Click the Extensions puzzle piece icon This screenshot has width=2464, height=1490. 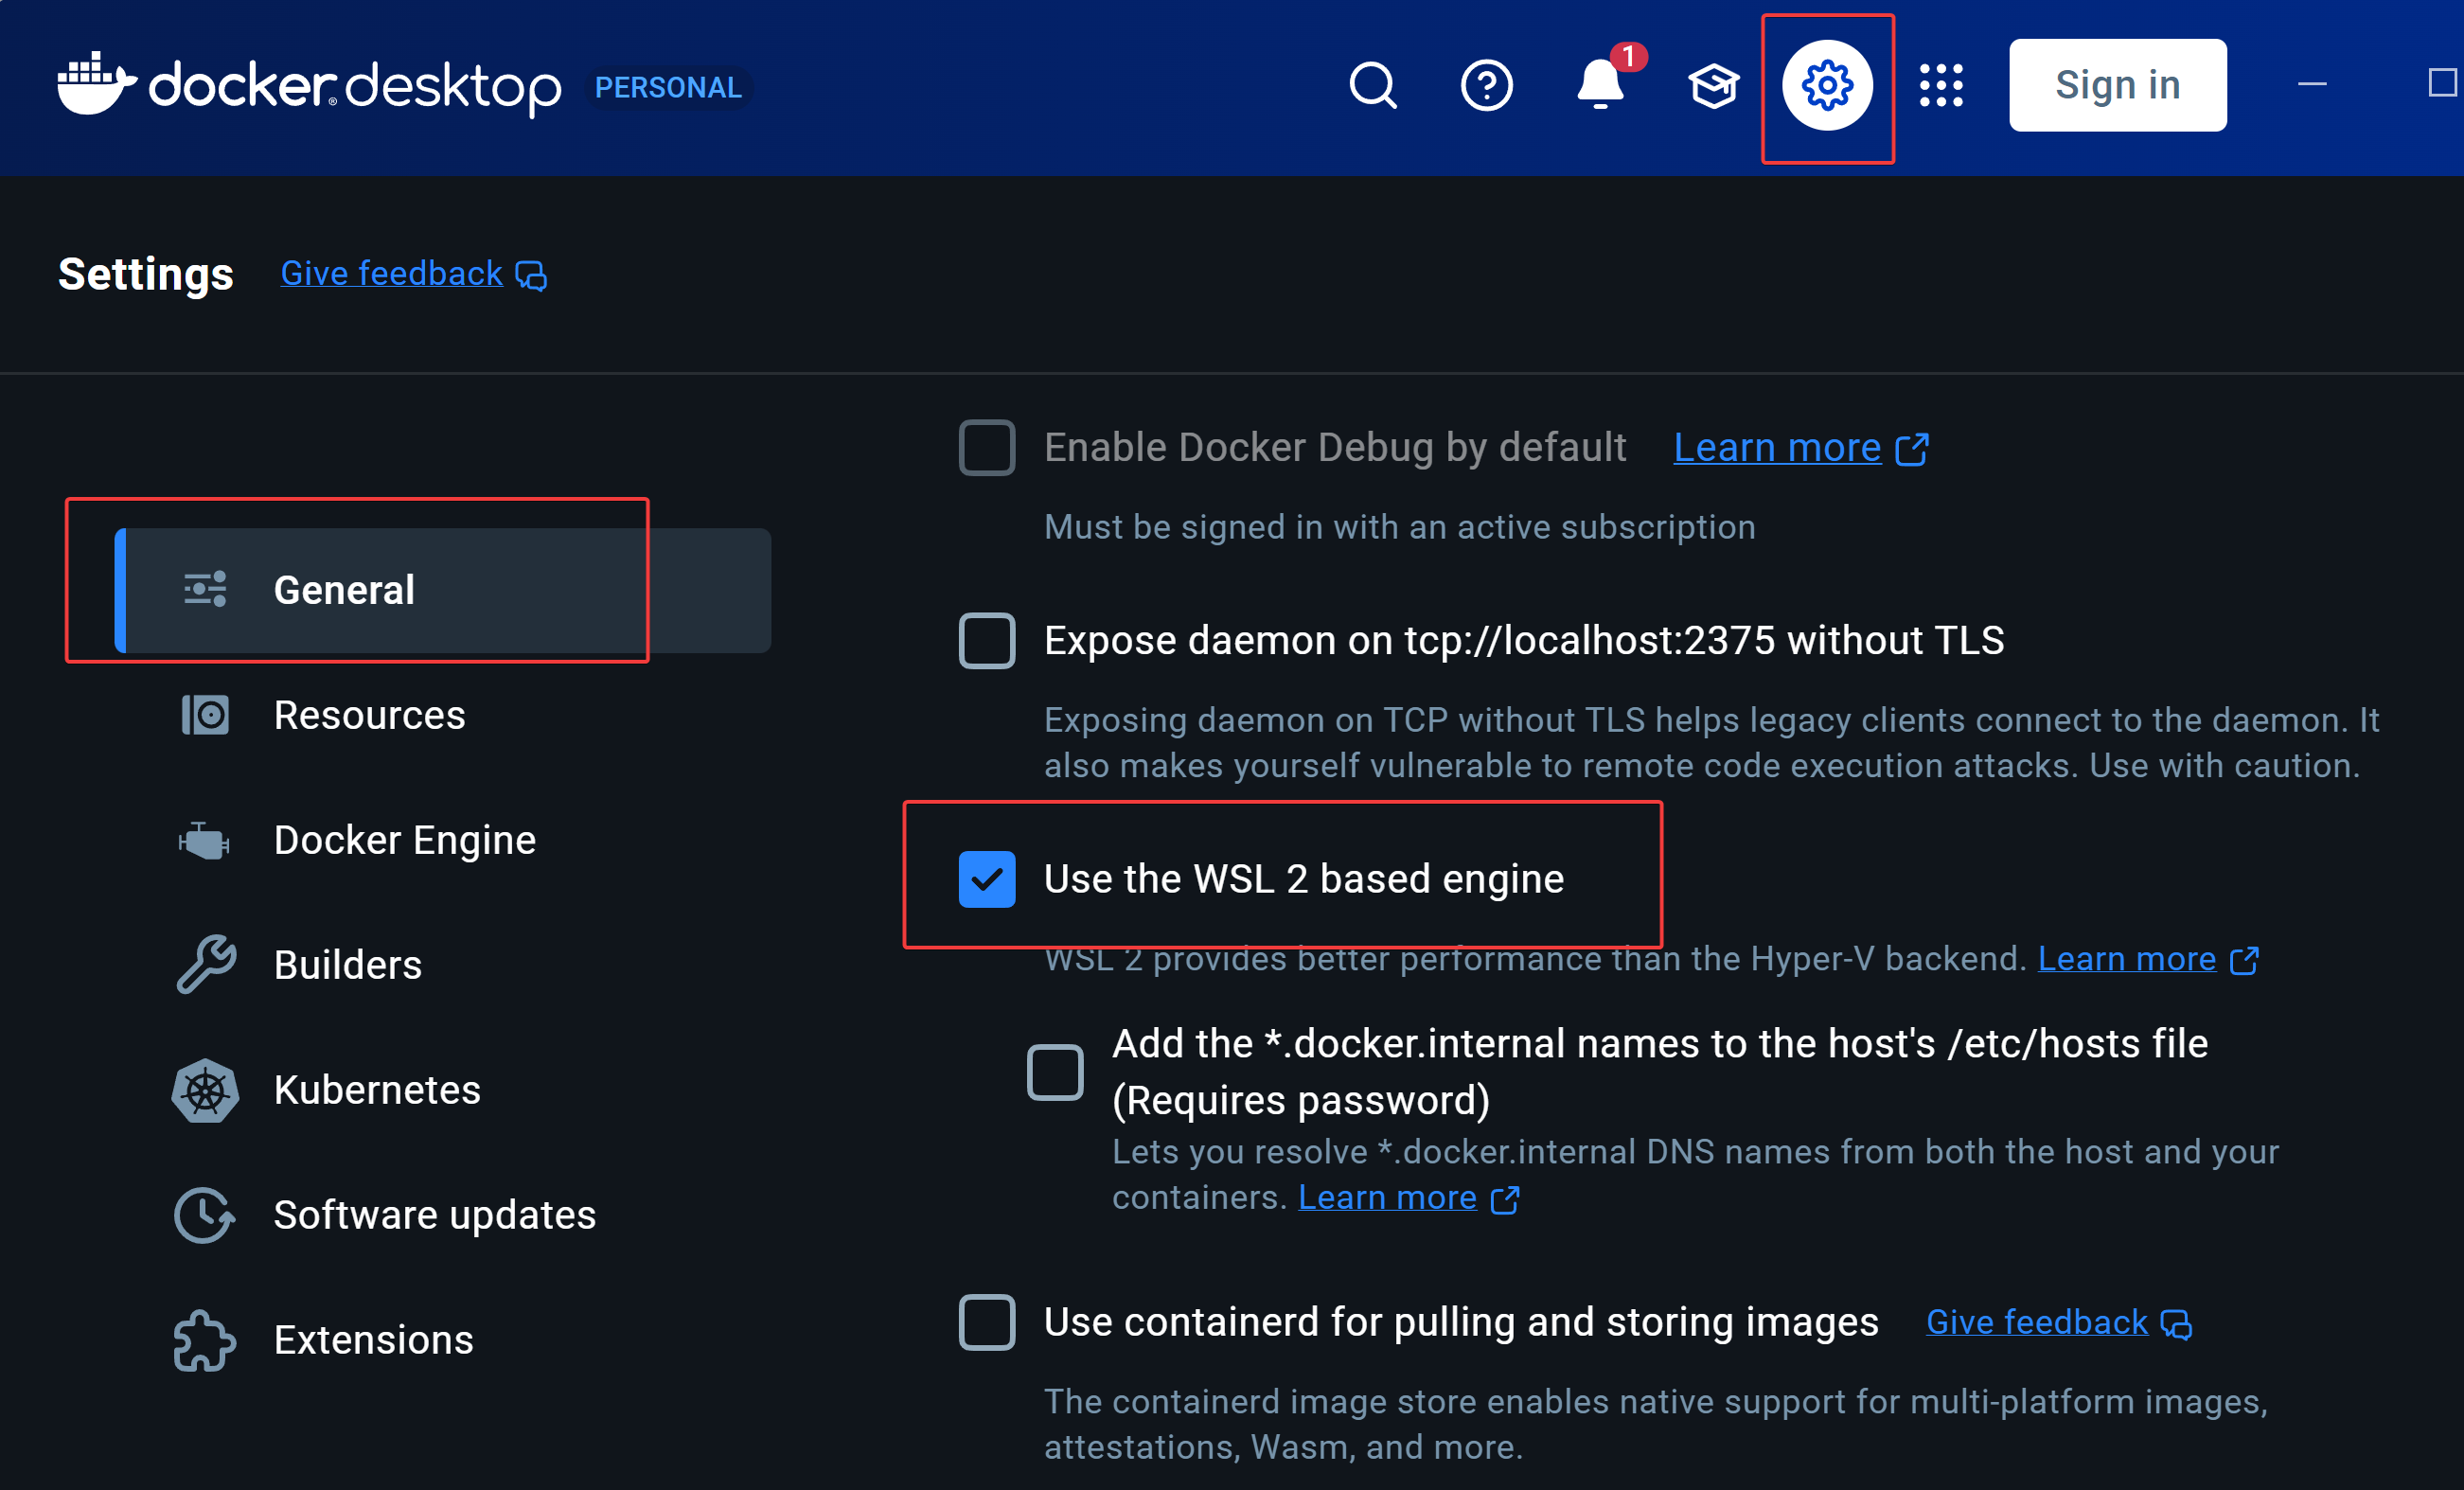point(205,1340)
